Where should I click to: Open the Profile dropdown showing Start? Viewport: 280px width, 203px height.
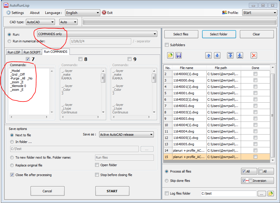coord(260,13)
